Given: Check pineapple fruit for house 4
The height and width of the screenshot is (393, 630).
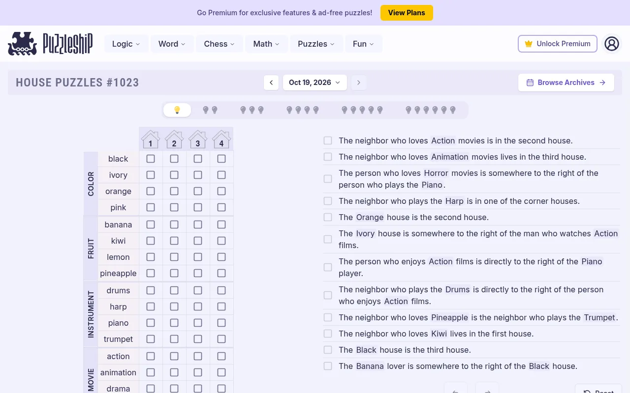Looking at the screenshot, I should (x=221, y=273).
